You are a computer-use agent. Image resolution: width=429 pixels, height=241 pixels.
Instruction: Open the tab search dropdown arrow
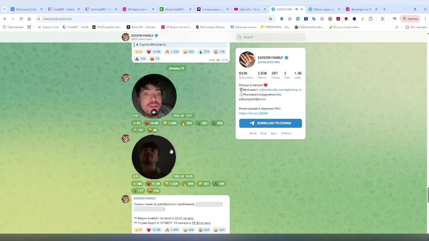coord(4,9)
